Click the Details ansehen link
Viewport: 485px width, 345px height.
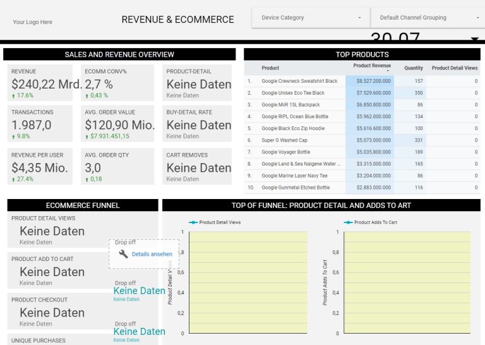point(152,254)
